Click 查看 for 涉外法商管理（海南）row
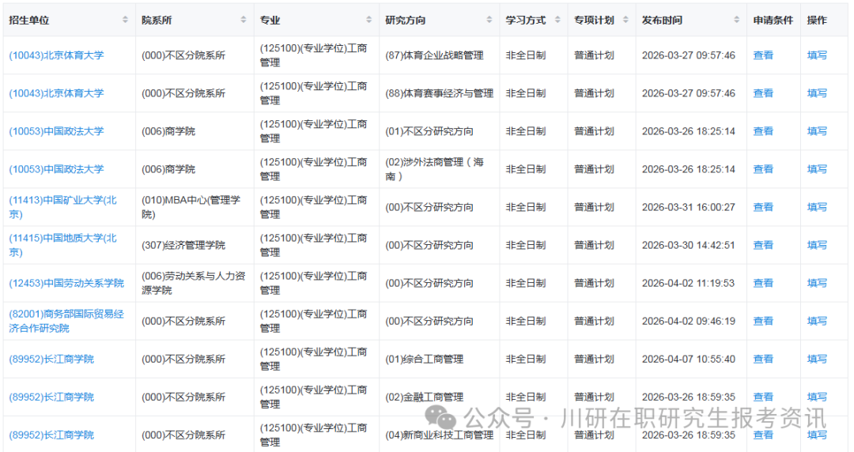Viewport: 854px width, 452px height. click(x=763, y=169)
